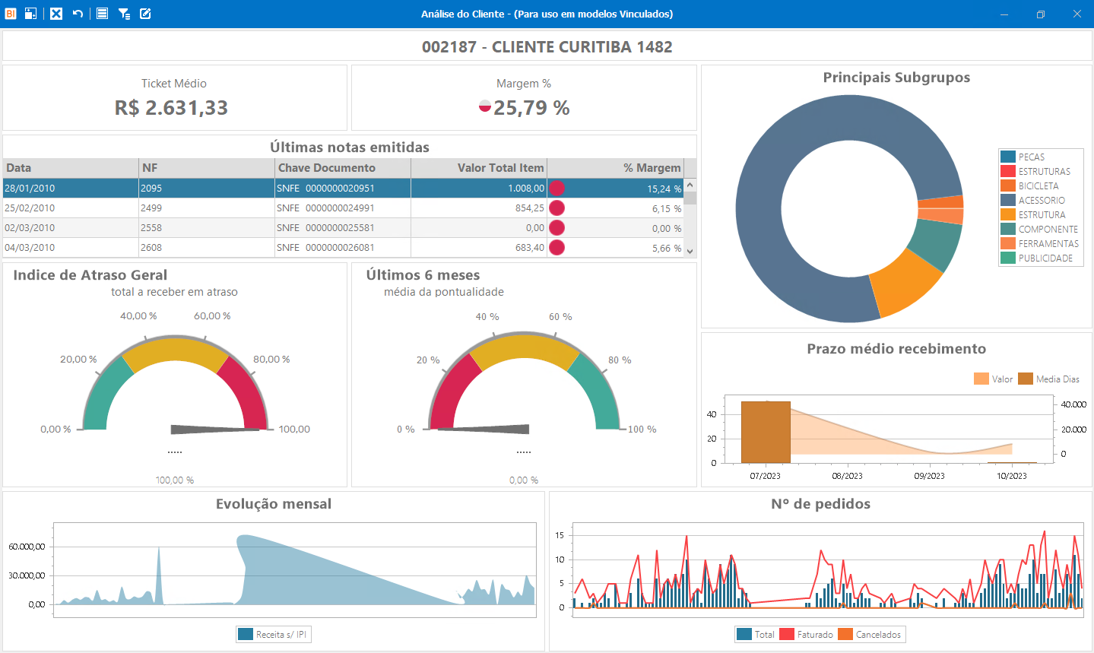The width and height of the screenshot is (1094, 653).
Task: Sort table by the Data column header
Action: pyautogui.click(x=71, y=168)
